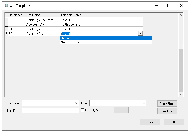Enable the Filter By Site Tags checkbox

tap(83, 110)
